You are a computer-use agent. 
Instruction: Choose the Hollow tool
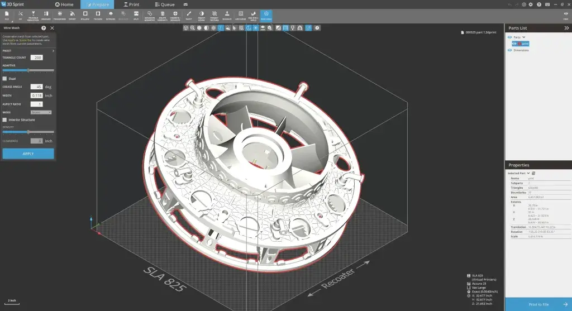pos(85,15)
